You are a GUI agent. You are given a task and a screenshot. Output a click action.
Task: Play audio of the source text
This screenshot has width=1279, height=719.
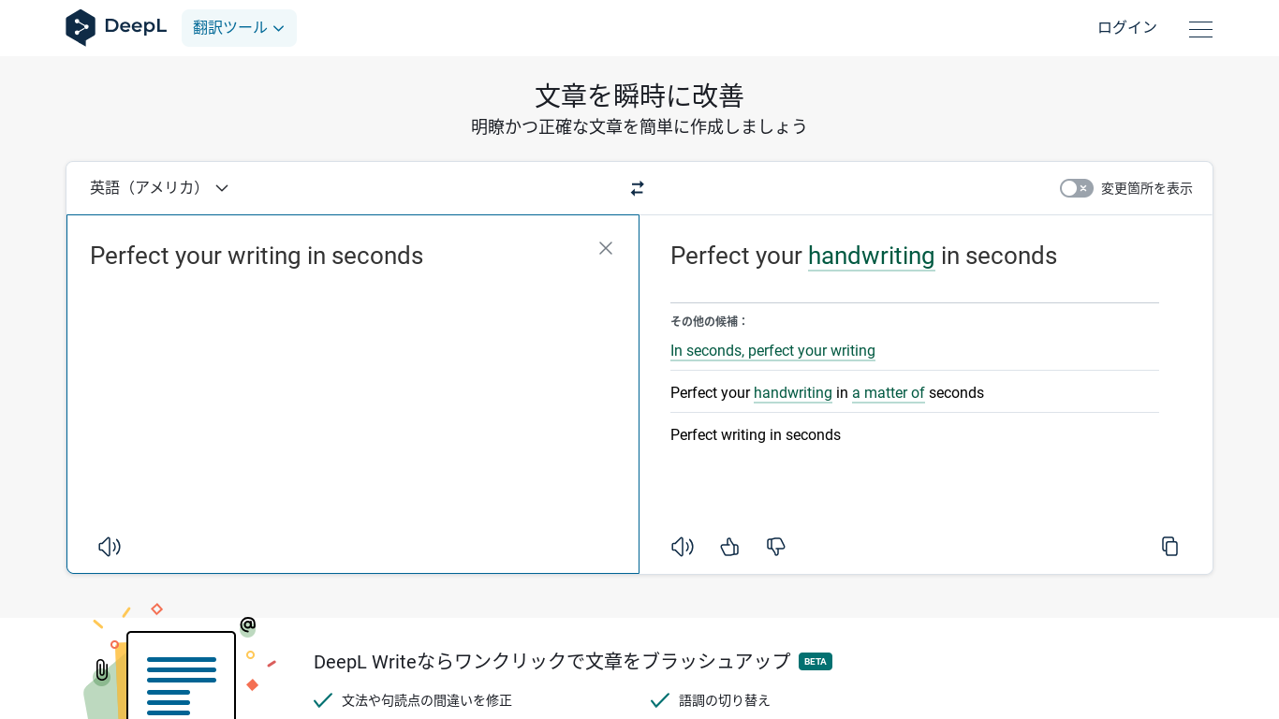coord(110,547)
